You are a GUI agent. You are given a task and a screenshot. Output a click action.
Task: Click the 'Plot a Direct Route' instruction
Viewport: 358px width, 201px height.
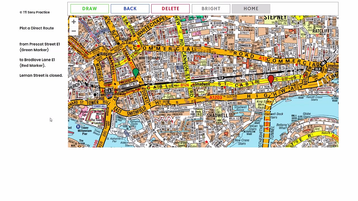point(37,28)
